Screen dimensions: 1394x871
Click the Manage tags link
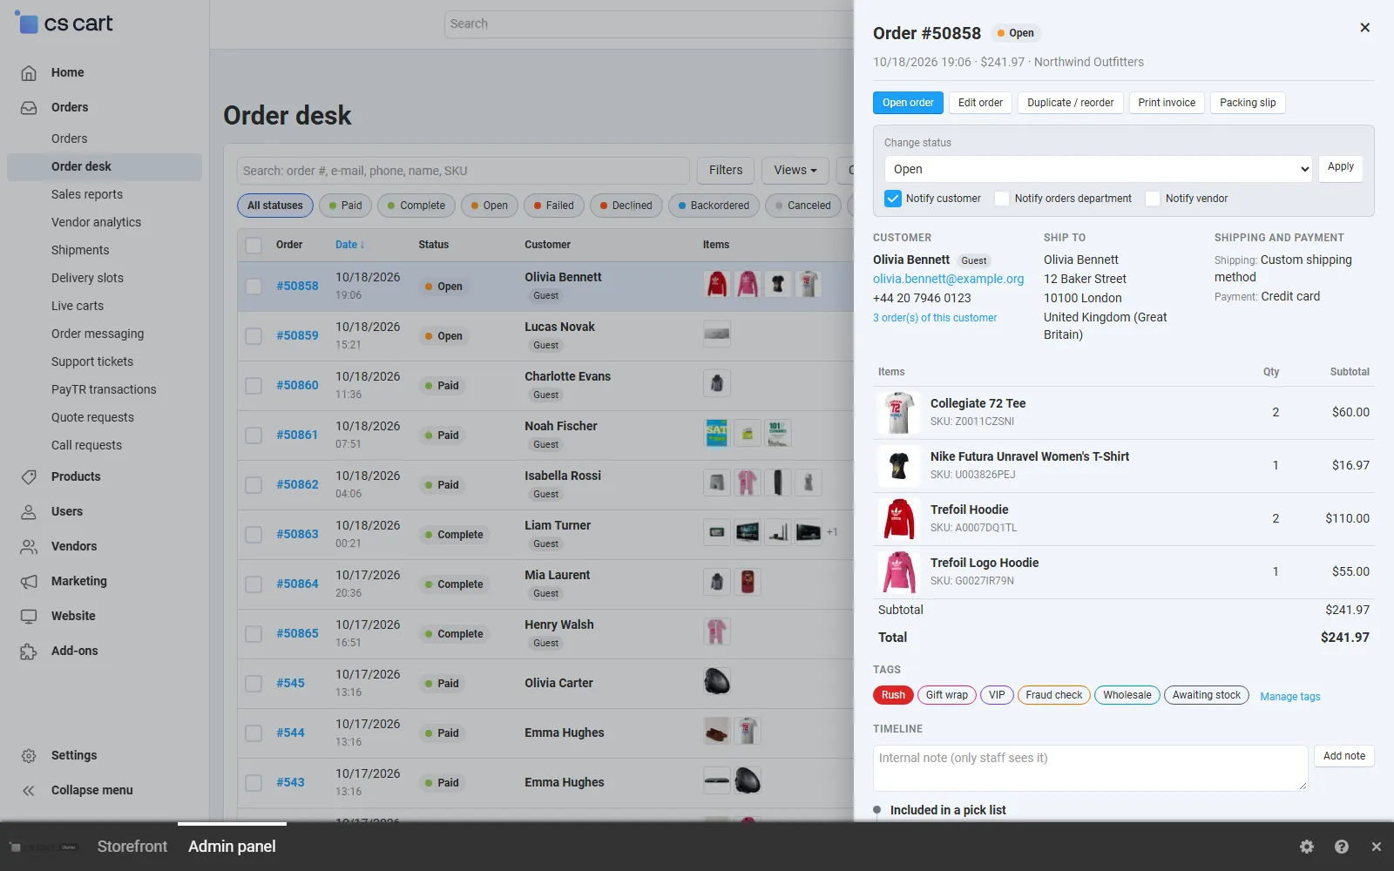point(1289,697)
